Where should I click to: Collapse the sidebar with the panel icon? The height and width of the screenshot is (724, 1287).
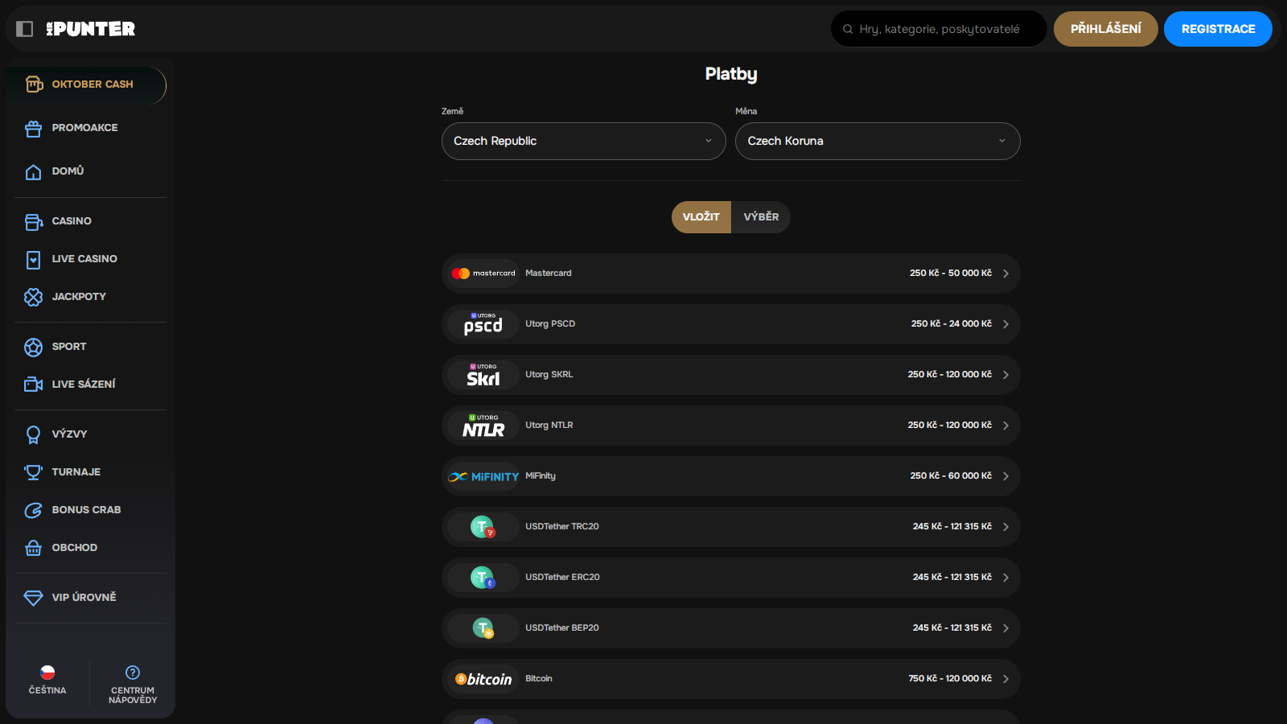coord(25,29)
